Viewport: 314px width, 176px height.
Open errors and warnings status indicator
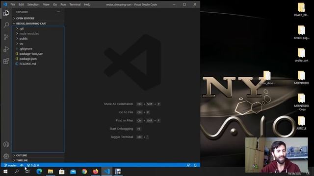[x=33, y=165]
